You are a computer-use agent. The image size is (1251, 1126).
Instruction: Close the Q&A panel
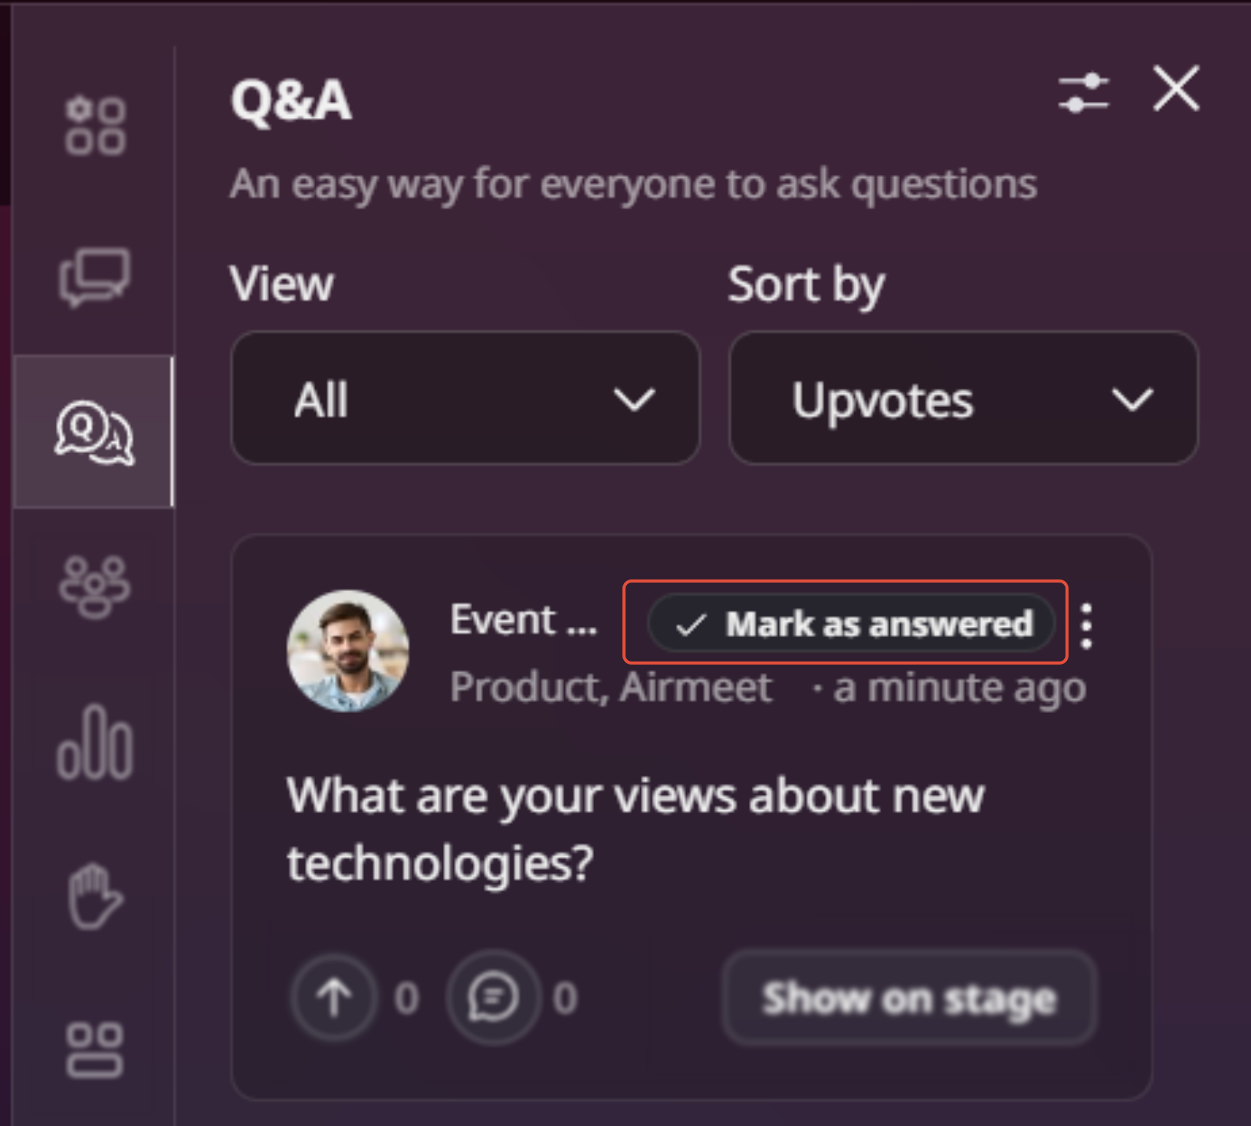[1177, 89]
